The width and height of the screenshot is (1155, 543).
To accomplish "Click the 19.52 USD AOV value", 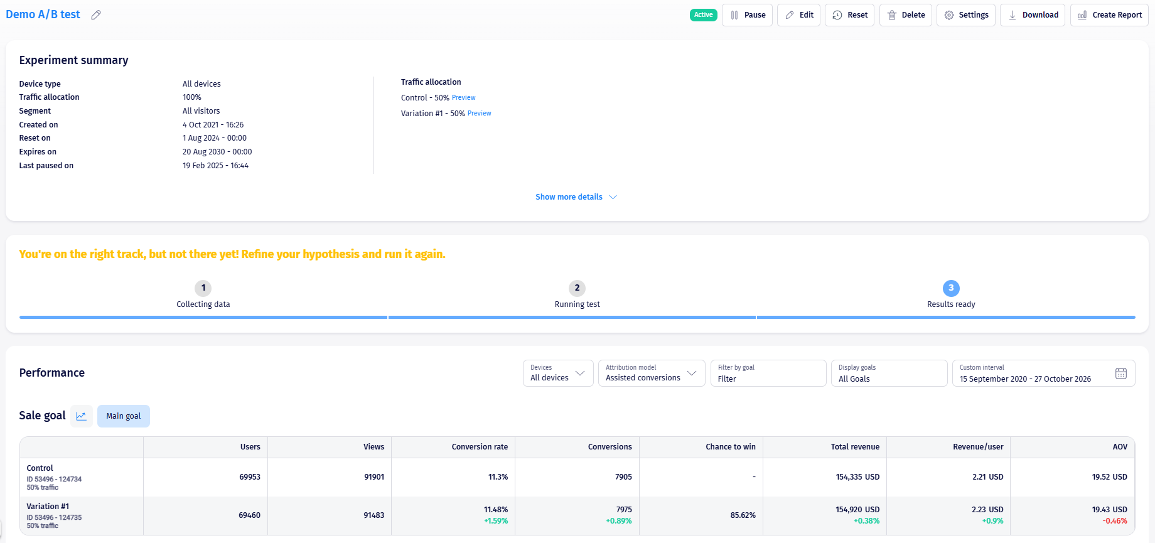I will 1110,477.
